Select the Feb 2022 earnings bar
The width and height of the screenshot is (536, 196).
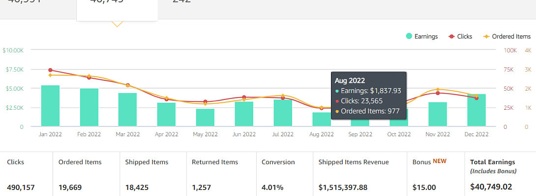[89, 107]
